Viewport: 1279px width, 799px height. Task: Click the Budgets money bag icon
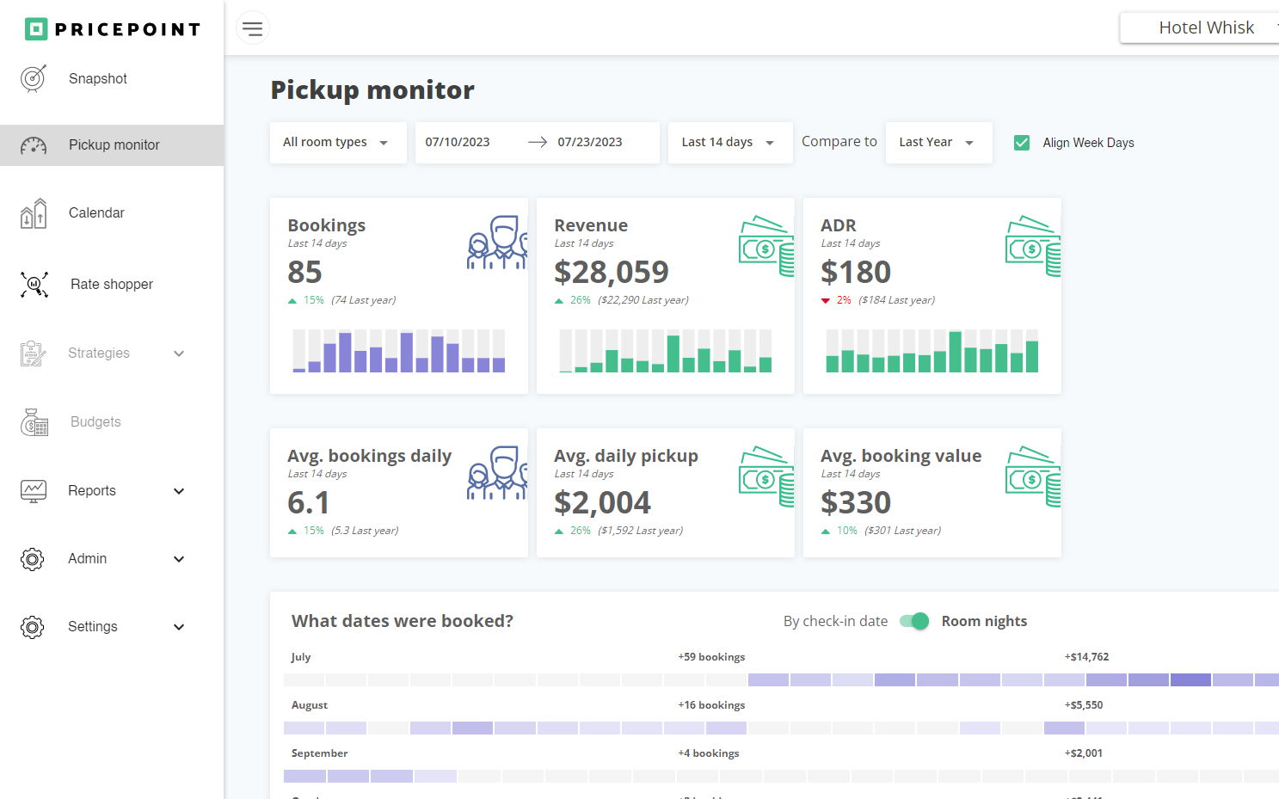click(x=34, y=422)
